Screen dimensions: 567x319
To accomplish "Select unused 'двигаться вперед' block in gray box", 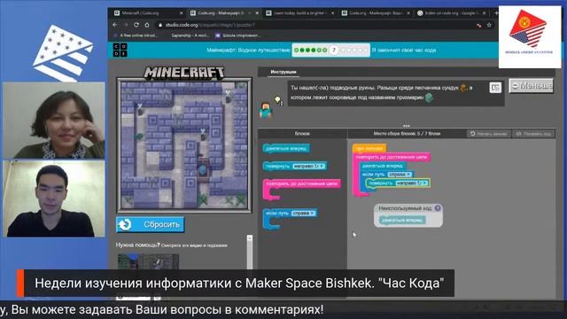I will pyautogui.click(x=402, y=220).
